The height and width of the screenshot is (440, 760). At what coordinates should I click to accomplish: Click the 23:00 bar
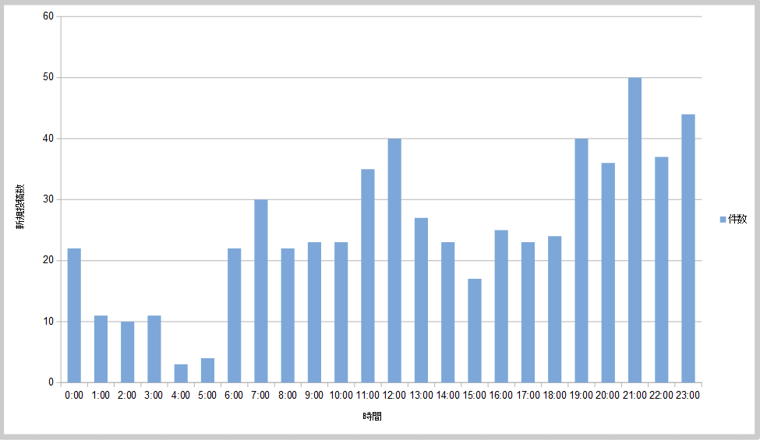tap(688, 248)
